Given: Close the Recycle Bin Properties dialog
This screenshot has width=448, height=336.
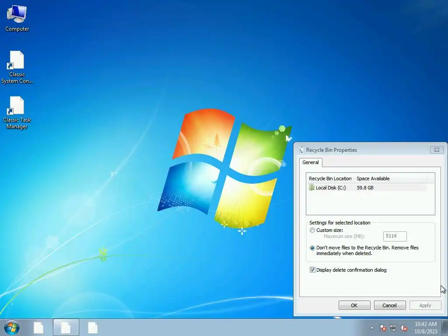Looking at the screenshot, I should pyautogui.click(x=437, y=150).
